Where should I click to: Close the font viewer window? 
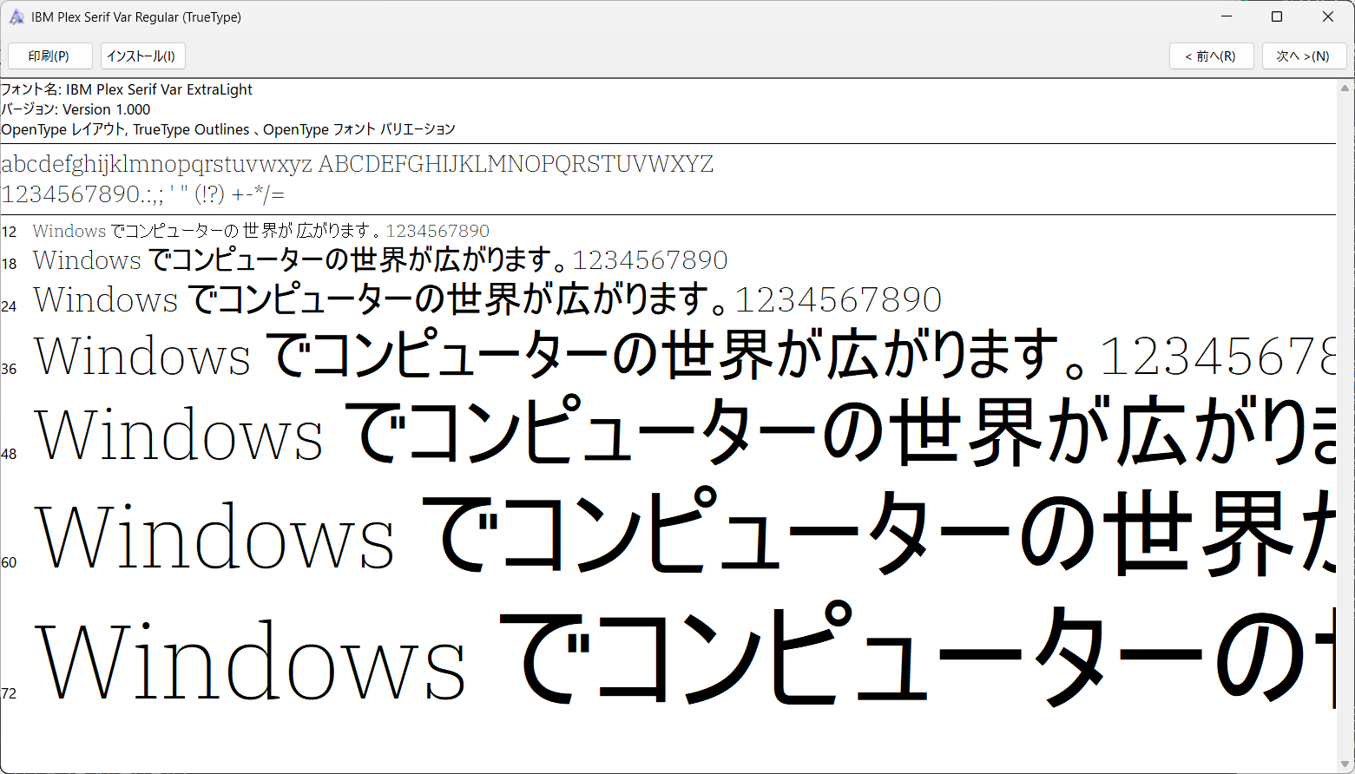pyautogui.click(x=1328, y=16)
